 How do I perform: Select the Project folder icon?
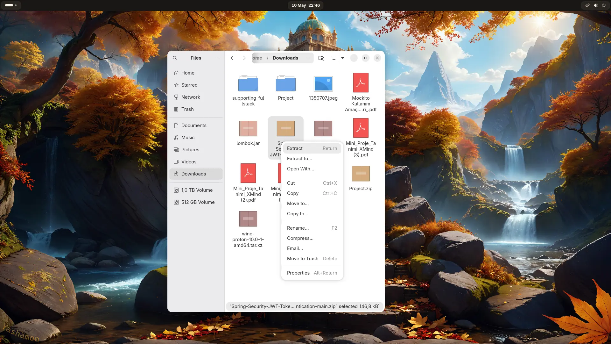point(286,83)
